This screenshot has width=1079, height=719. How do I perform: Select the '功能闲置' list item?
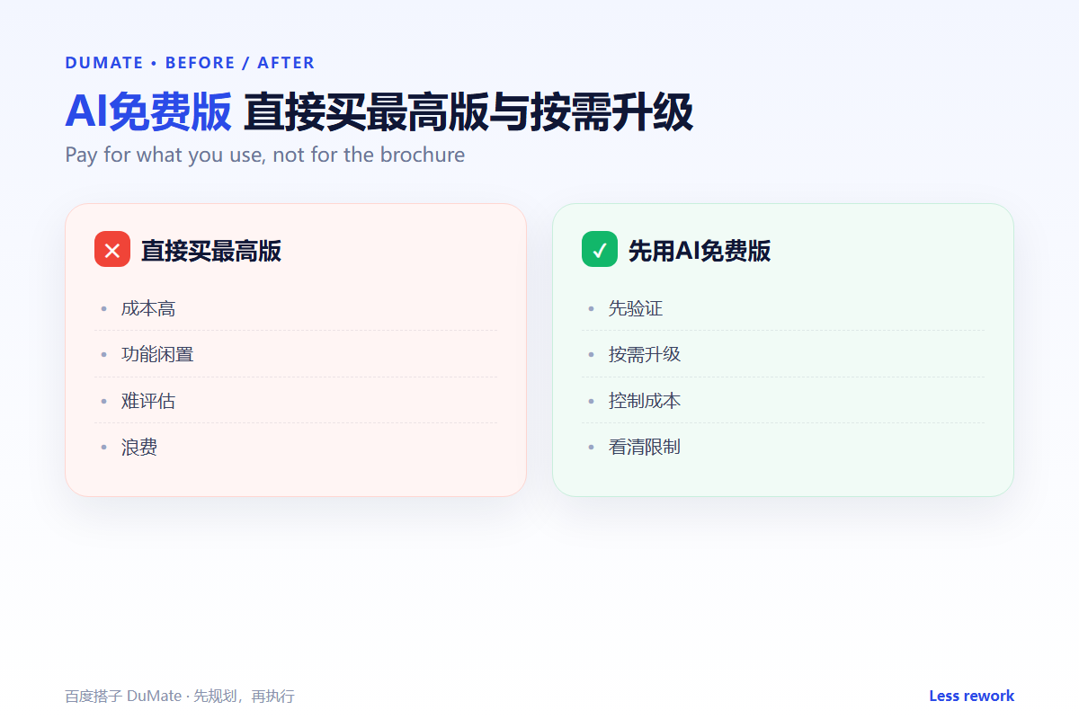(x=296, y=354)
